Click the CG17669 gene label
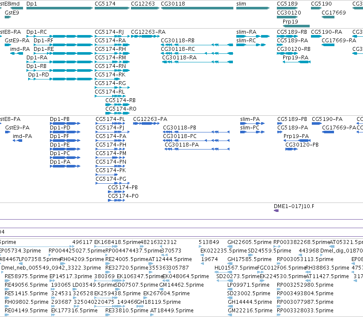Viewport: 363px width, 317px height. (x=334, y=12)
